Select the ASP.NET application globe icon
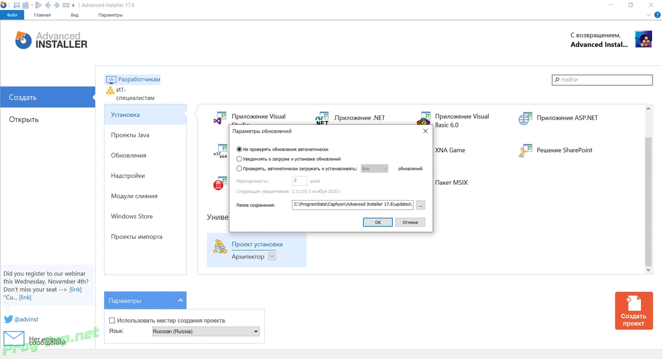662x359 pixels. pos(525,118)
